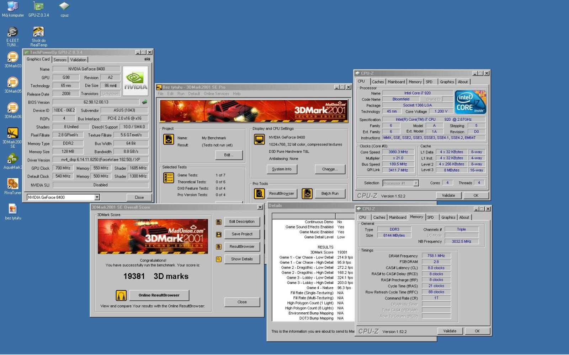Screen dimensions: 569x355
Task: Open the GPU selection dropdown in GPU-Z
Action: (97, 197)
